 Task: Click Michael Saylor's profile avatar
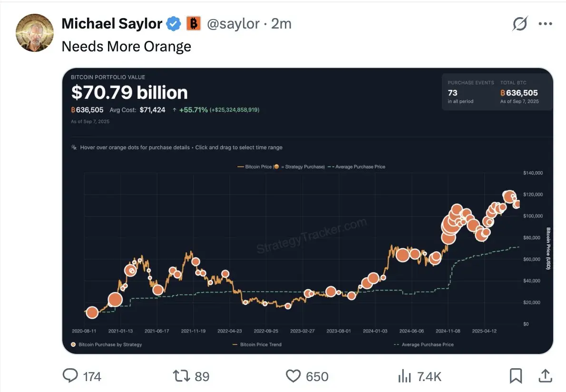[35, 33]
